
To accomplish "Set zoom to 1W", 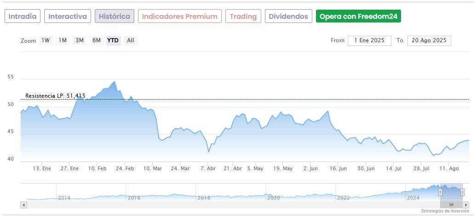I will (x=46, y=40).
